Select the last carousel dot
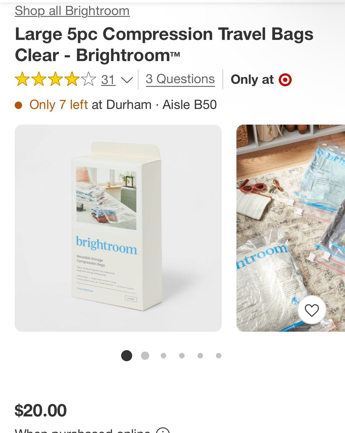This screenshot has width=345, height=433. point(219,356)
